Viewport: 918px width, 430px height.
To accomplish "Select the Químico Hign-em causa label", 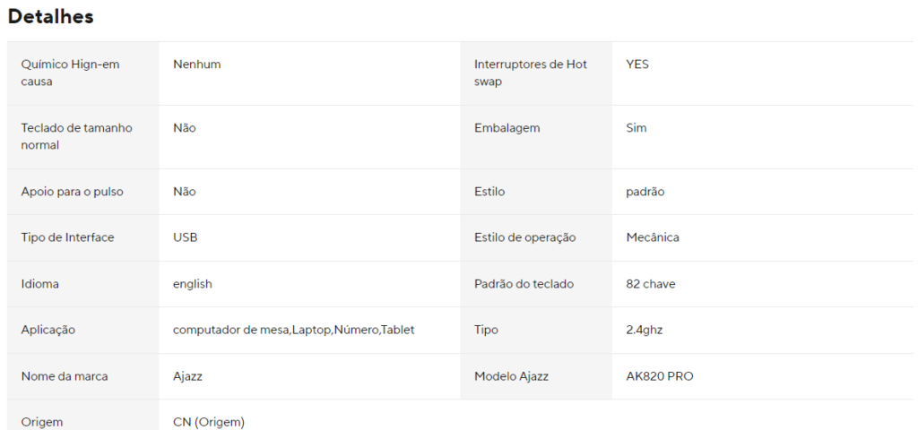I will (70, 73).
